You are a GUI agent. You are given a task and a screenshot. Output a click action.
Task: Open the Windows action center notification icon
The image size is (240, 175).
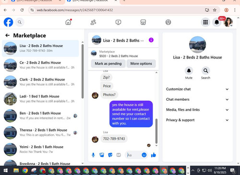click(x=233, y=171)
